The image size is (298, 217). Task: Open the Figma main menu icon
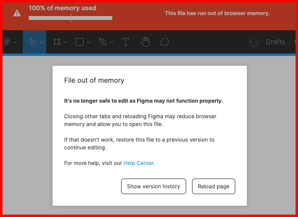click(7, 42)
